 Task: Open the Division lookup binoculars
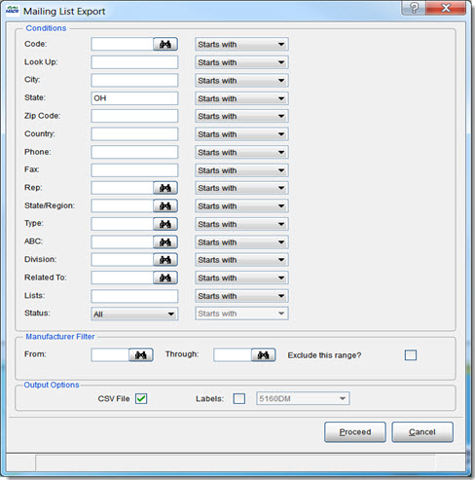[x=165, y=260]
